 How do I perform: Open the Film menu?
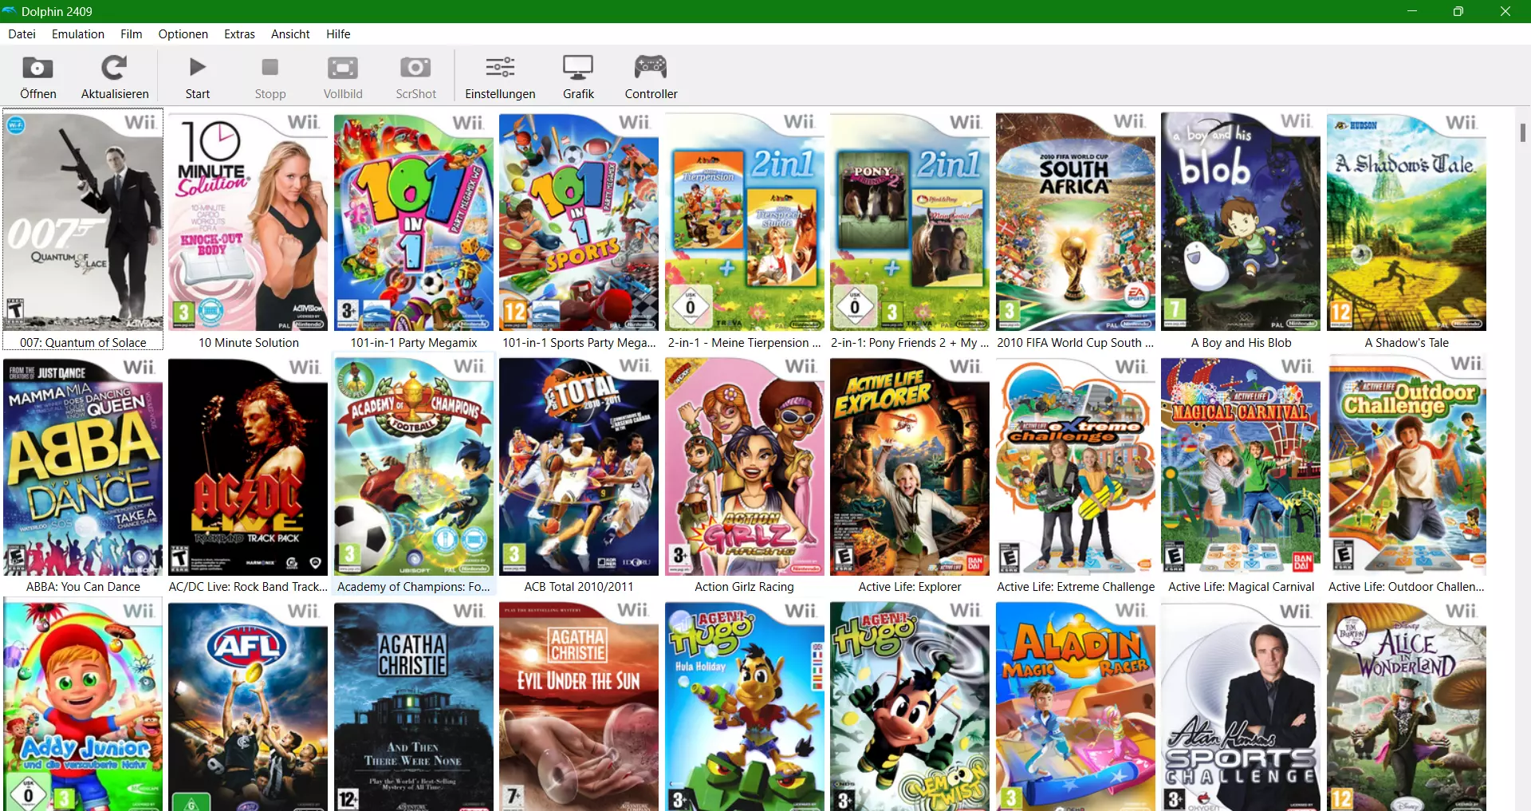click(132, 33)
